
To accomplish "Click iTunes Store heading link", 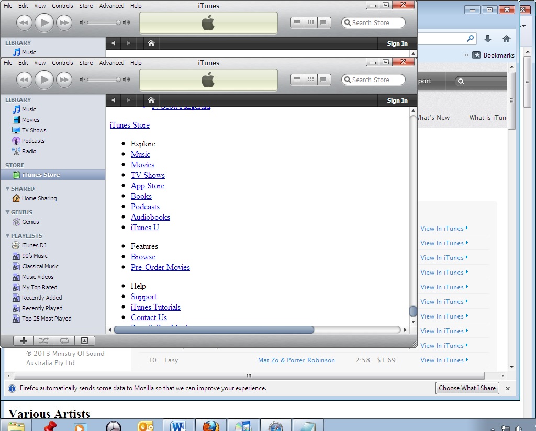I will [x=130, y=125].
